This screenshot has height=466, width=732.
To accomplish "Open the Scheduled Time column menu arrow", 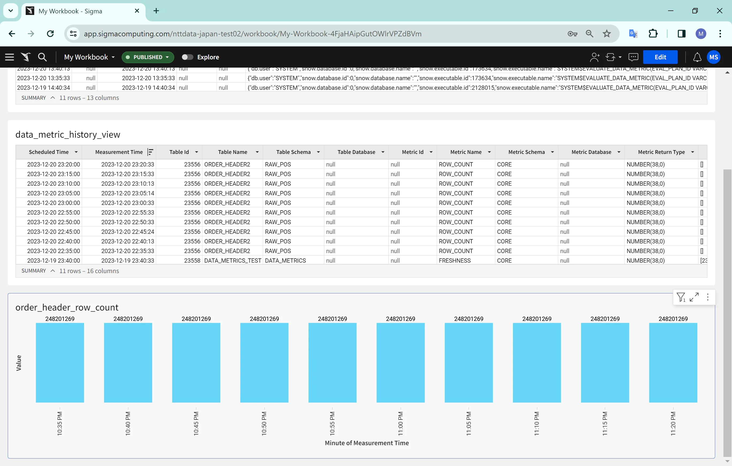I will tap(76, 152).
